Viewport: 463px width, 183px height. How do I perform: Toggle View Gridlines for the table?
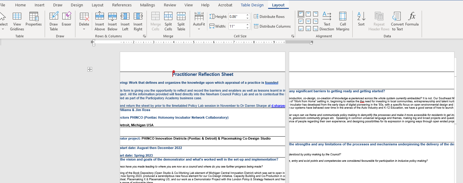(17, 21)
